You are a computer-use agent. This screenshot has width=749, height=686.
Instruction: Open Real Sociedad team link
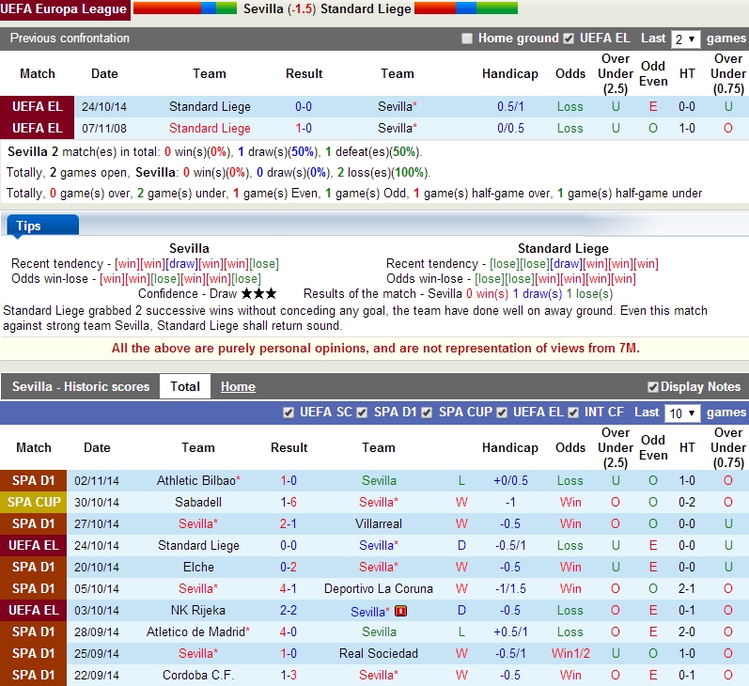tap(379, 653)
